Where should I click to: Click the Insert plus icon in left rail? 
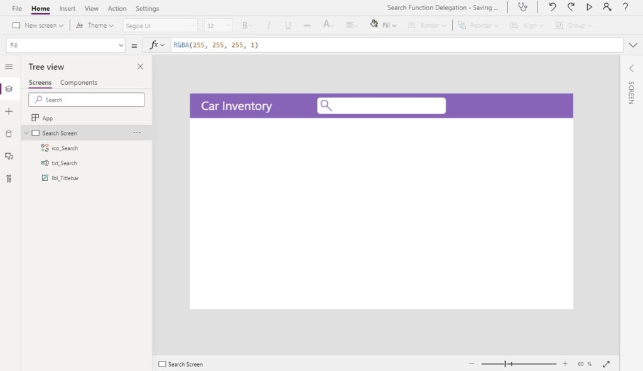pyautogui.click(x=9, y=112)
